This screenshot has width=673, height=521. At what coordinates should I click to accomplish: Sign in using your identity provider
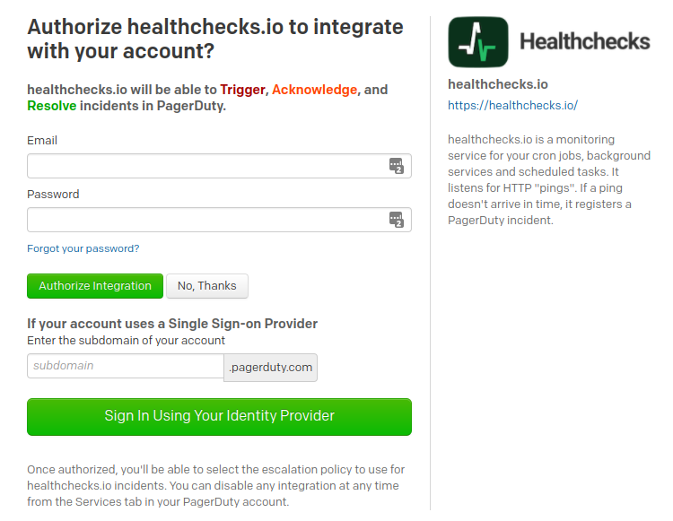219,416
